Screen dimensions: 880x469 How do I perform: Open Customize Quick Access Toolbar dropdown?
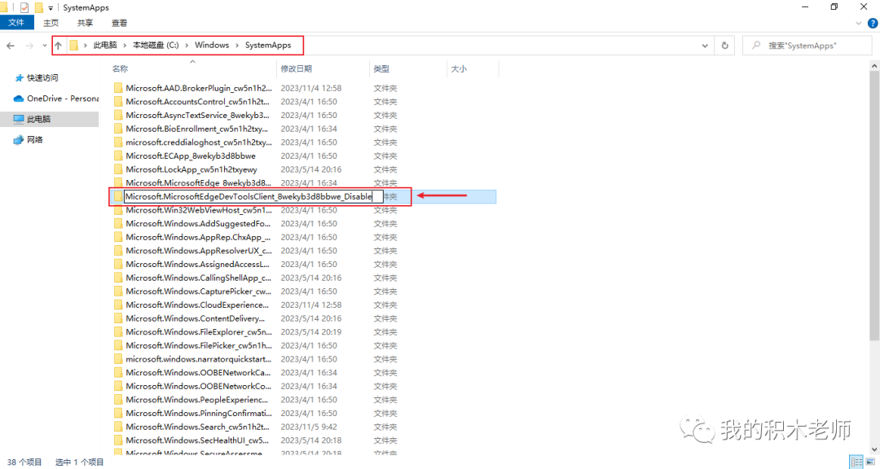point(51,7)
